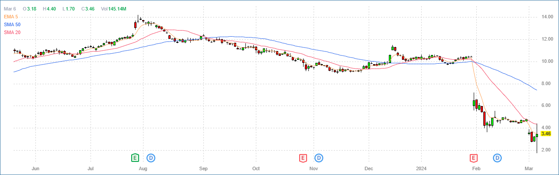Click the green earnings marker near August
The width and height of the screenshot is (559, 175).
(136, 158)
